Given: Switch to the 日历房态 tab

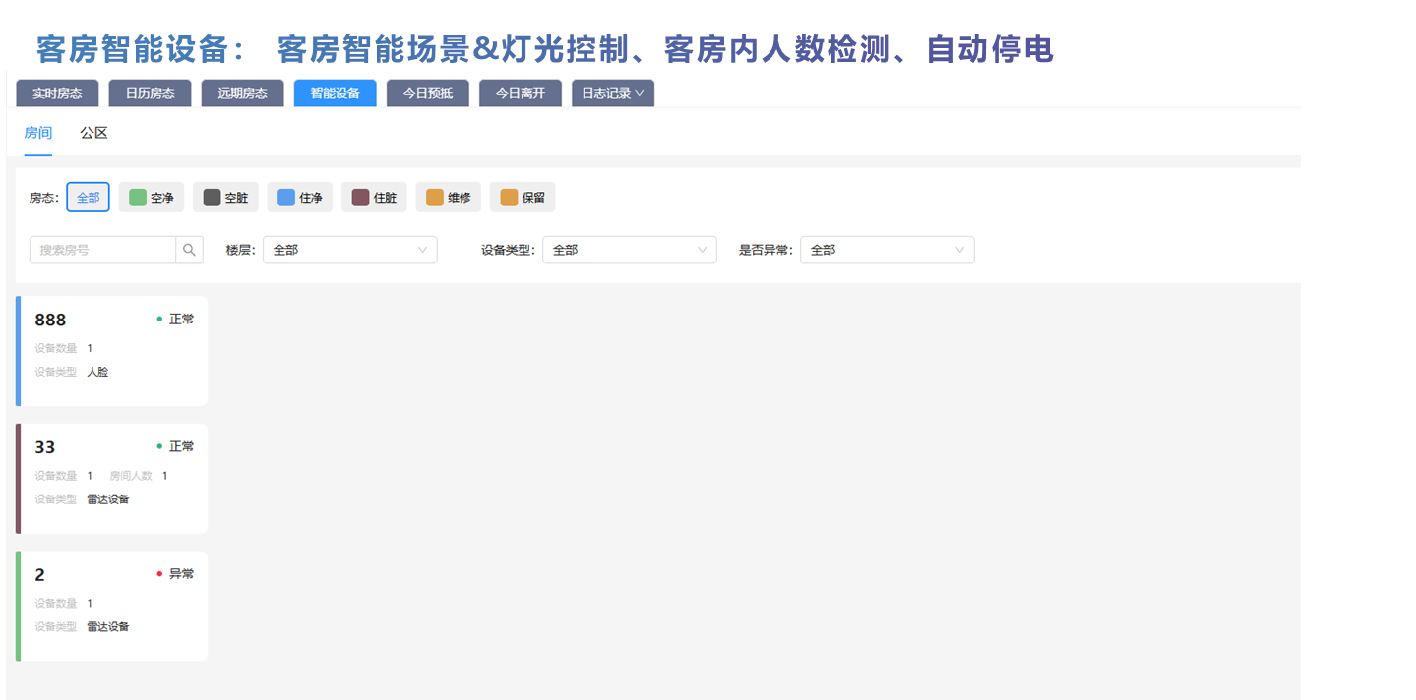Looking at the screenshot, I should coord(150,93).
